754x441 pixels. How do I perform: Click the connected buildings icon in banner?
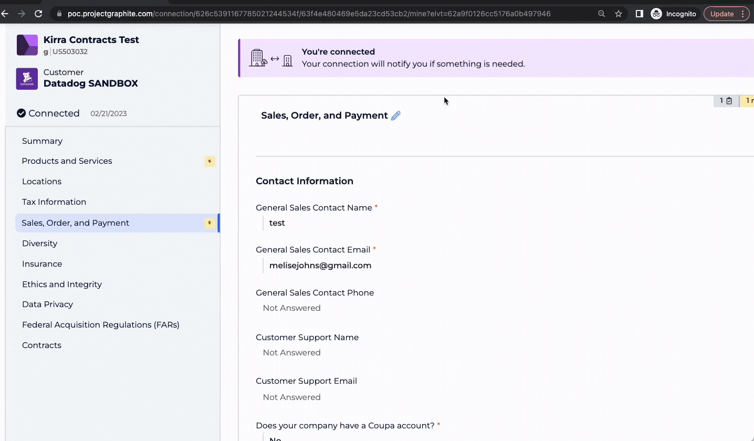click(x=271, y=58)
